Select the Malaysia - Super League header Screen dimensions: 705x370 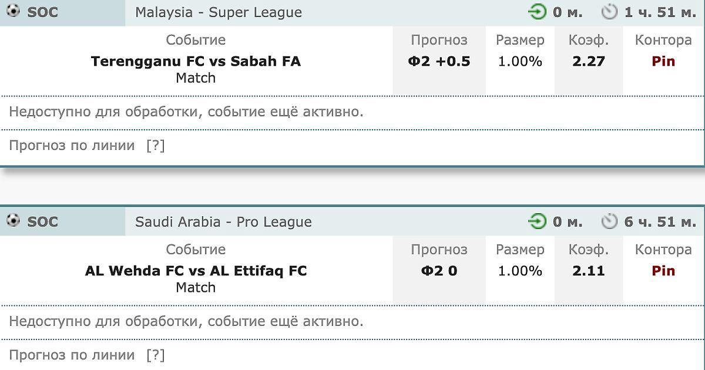coord(219,12)
